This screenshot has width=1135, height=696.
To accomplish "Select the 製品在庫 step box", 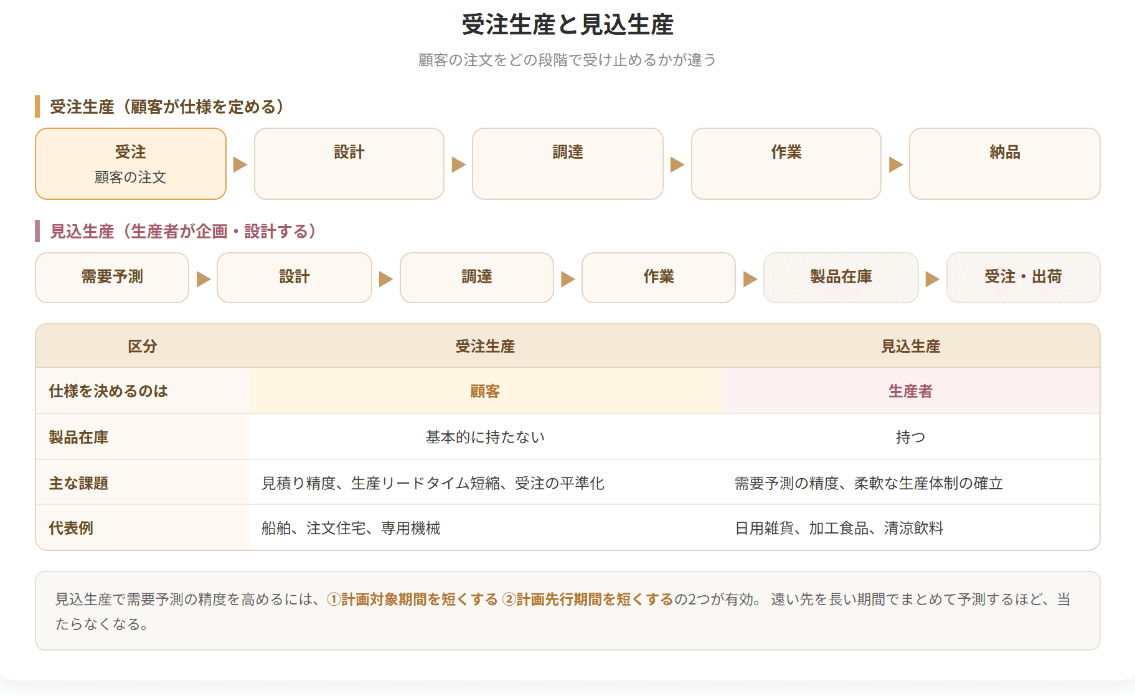I will 841,278.
